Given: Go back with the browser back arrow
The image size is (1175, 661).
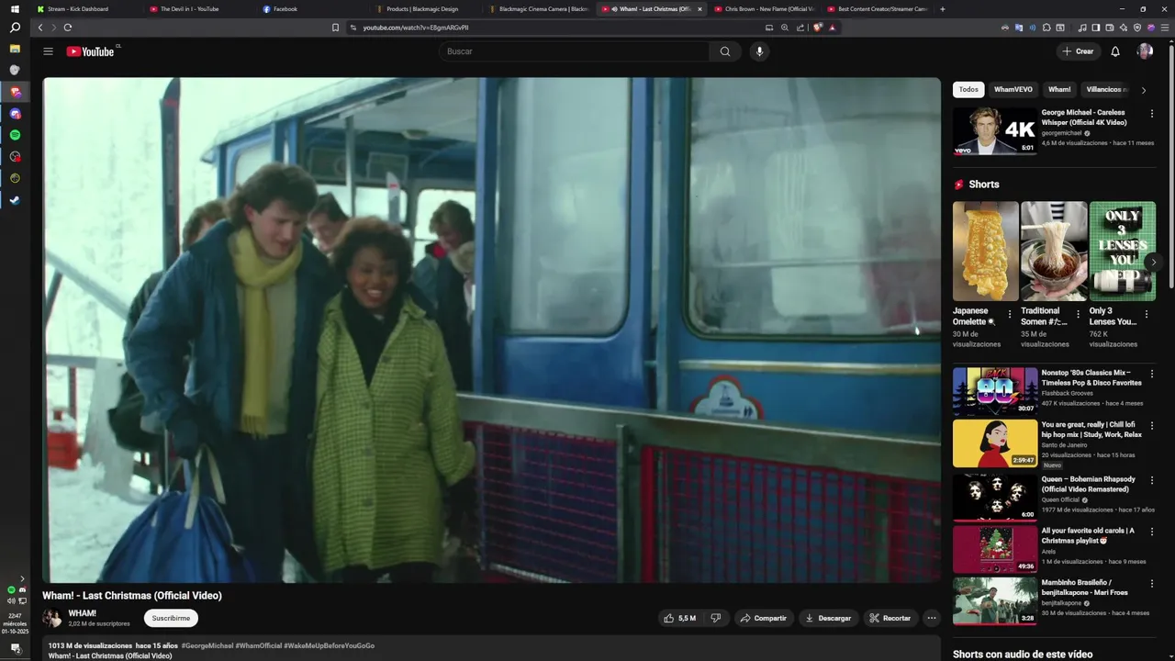Looking at the screenshot, I should tap(40, 28).
